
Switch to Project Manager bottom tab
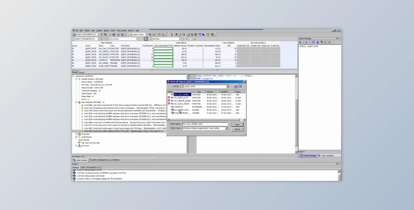point(308,155)
